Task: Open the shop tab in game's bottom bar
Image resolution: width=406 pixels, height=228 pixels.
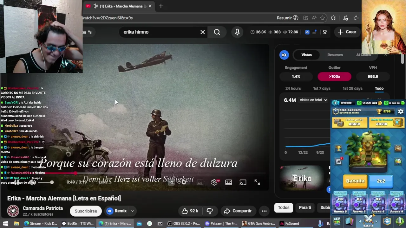Action: coord(337,221)
